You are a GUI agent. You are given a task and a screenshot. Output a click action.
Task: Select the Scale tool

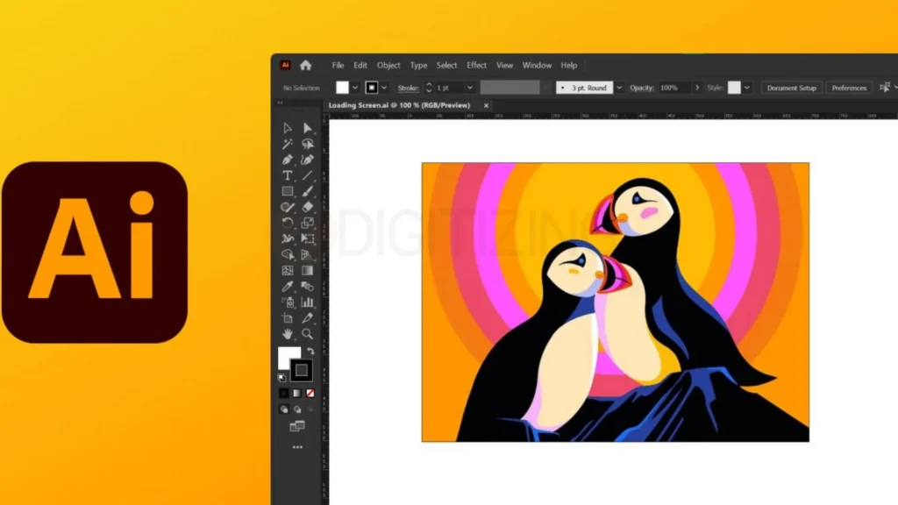click(x=308, y=223)
